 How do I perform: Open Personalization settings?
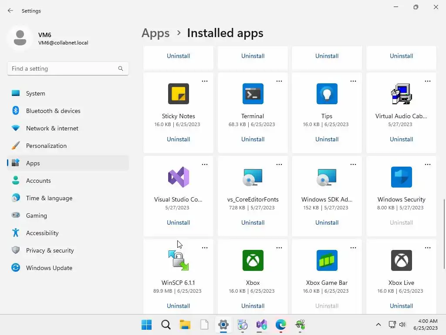point(68,146)
